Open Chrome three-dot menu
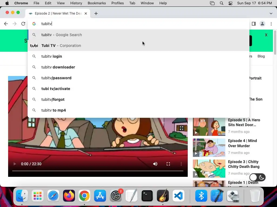 [271, 24]
